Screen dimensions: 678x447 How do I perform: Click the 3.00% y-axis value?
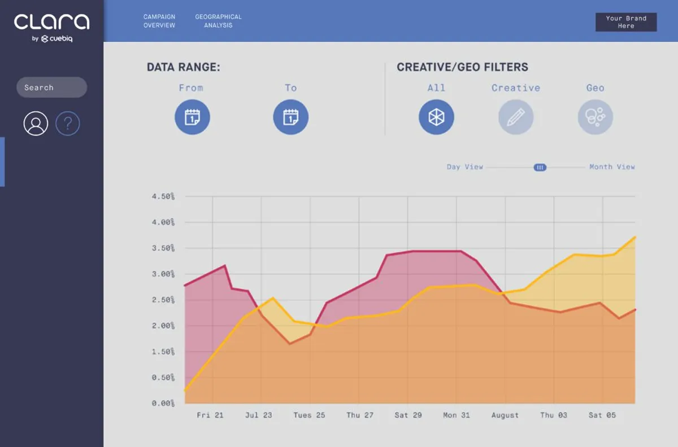[x=163, y=274]
